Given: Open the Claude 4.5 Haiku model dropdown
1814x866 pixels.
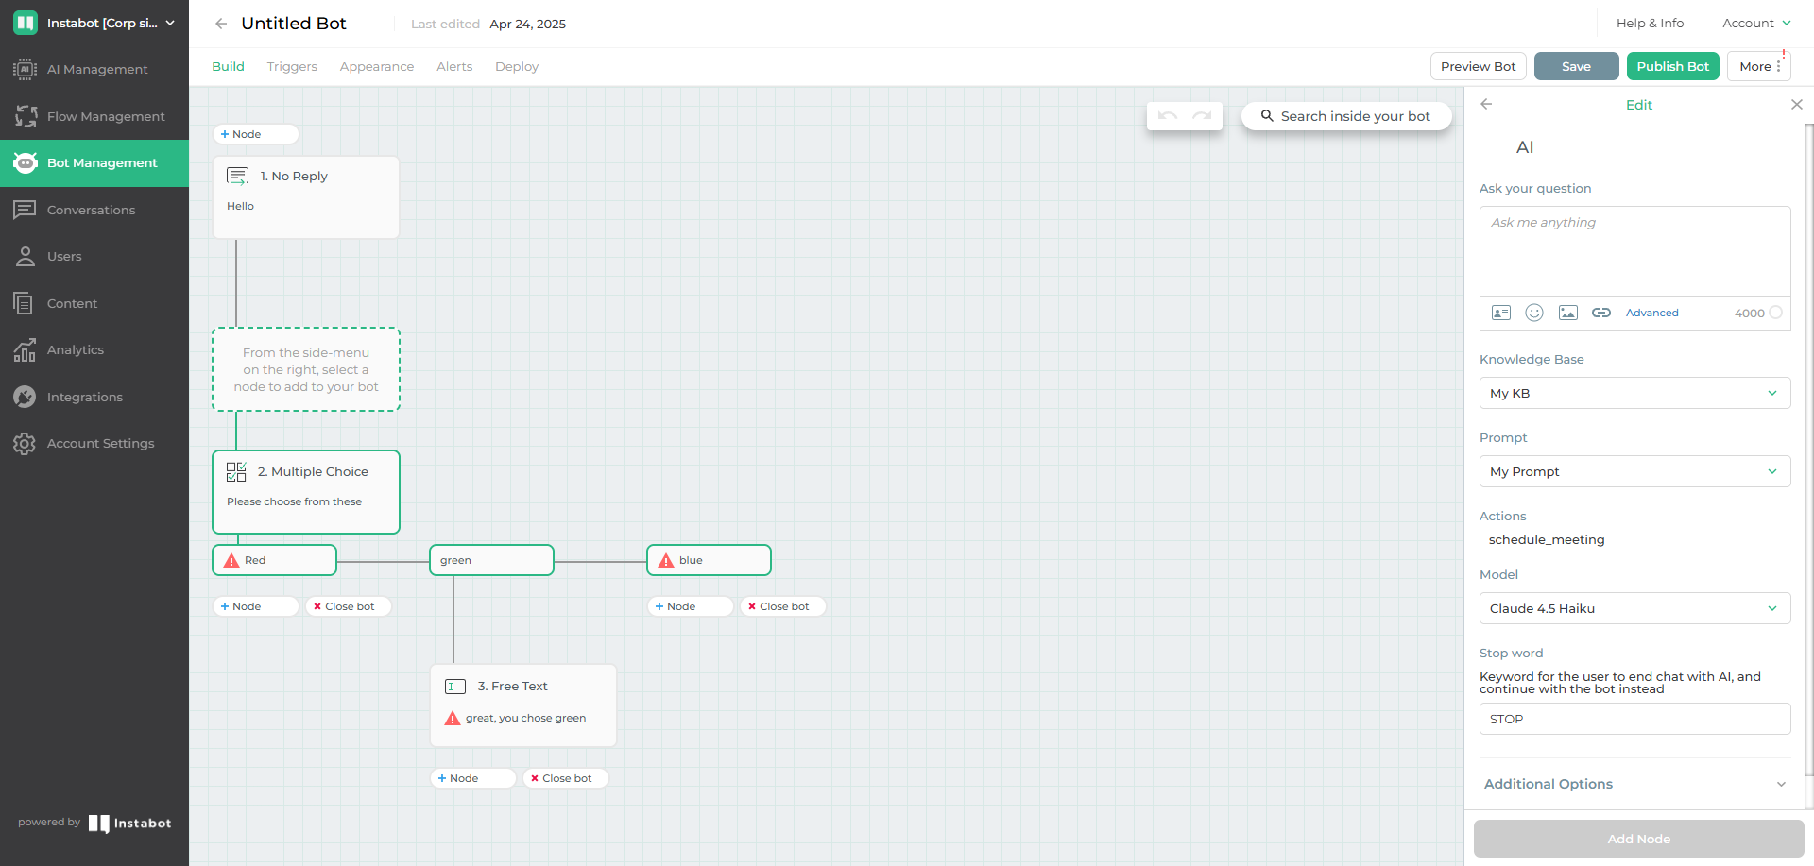Looking at the screenshot, I should pos(1634,608).
